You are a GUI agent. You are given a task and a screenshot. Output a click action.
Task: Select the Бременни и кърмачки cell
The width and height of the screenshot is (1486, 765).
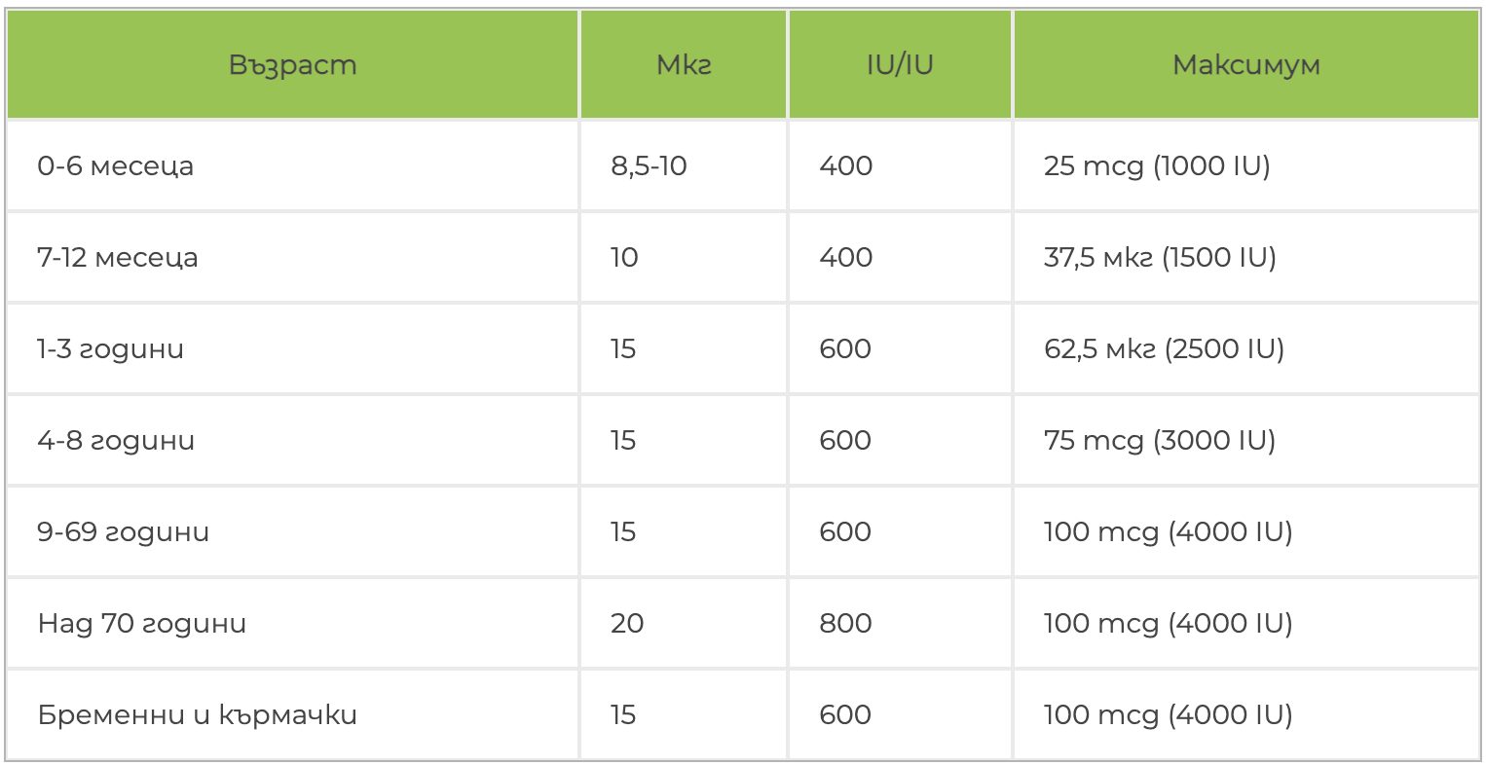(198, 715)
